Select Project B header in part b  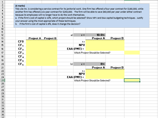pyautogui.click(x=115, y=67)
